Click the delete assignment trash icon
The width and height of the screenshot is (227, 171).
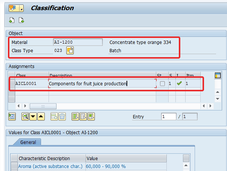(x=62, y=117)
